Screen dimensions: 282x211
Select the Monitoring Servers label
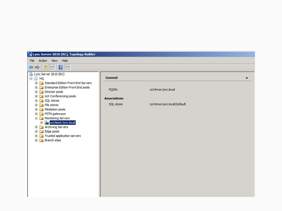click(57, 118)
